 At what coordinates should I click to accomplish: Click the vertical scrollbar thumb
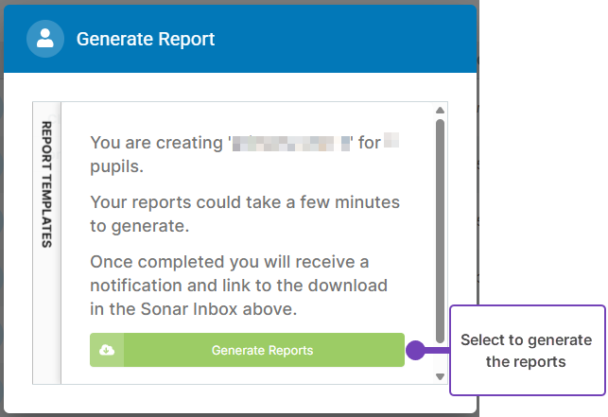(x=440, y=227)
